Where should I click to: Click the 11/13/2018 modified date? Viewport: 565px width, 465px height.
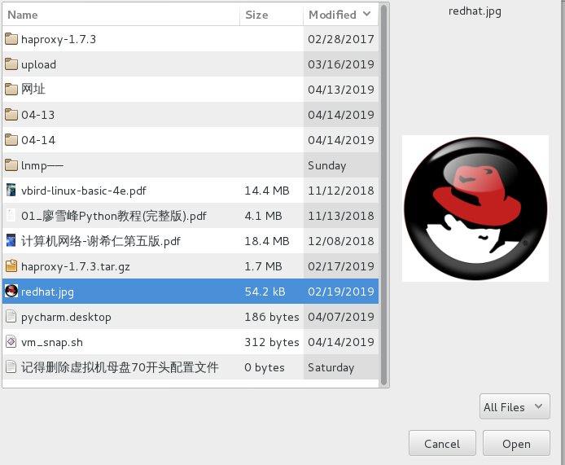coord(341,216)
